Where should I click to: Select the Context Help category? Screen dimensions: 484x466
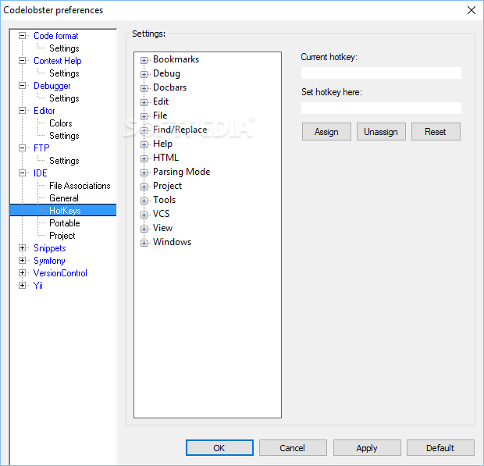click(58, 61)
